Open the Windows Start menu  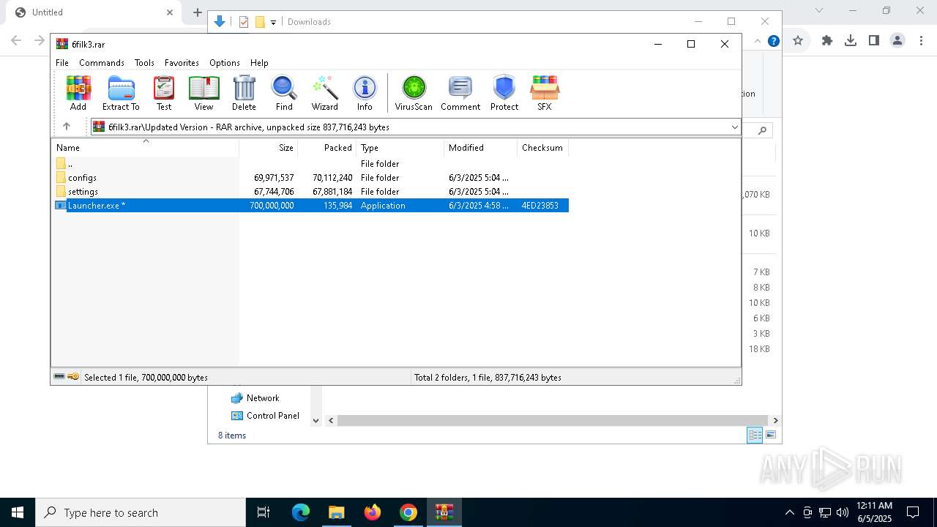point(18,512)
